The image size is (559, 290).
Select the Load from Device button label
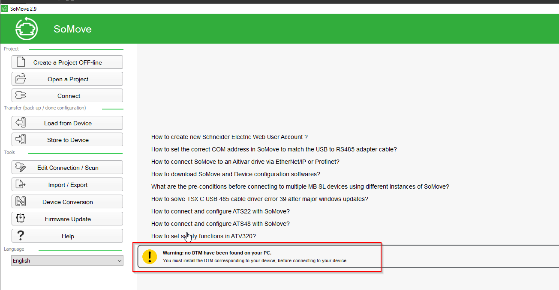click(68, 123)
